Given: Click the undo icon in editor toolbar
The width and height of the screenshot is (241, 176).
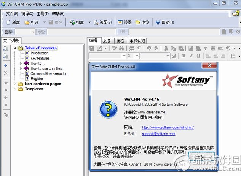Looking at the screenshot, I should pyautogui.click(x=149, y=48).
